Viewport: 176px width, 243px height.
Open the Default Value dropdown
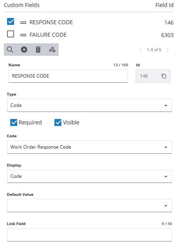pyautogui.click(x=90, y=206)
